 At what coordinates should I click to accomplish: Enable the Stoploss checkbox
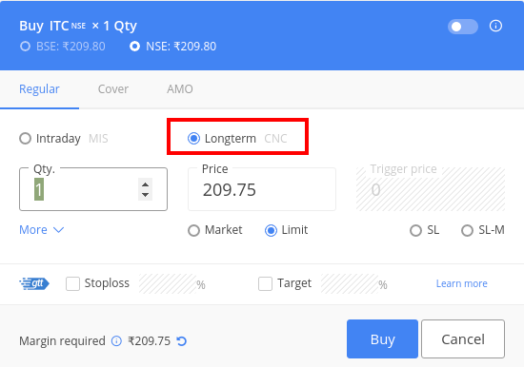coord(72,284)
